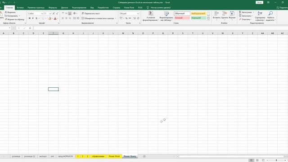Click Decrease Indent icon
Screen dimensions: 288x162
click(x=74, y=18)
